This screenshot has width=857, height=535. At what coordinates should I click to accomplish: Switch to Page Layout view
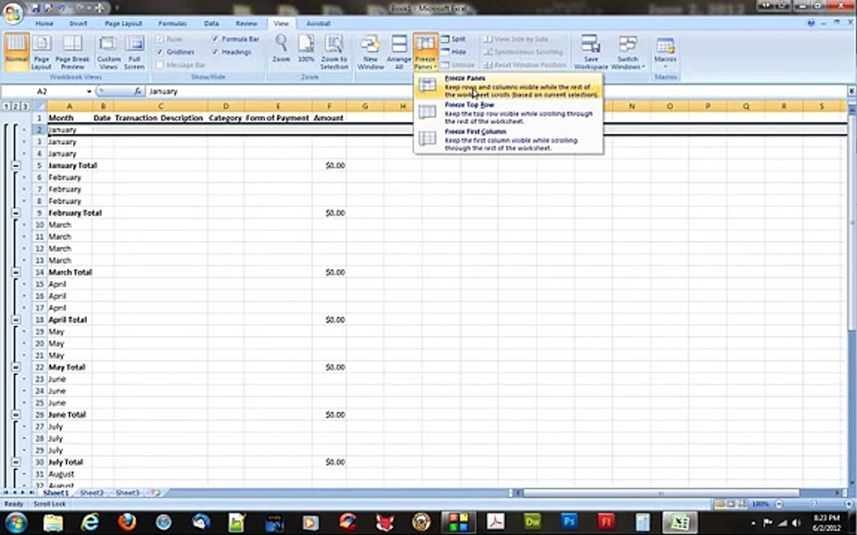42,52
